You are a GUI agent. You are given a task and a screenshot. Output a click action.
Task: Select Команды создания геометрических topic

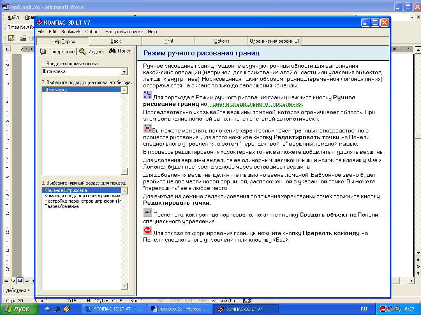point(81,196)
